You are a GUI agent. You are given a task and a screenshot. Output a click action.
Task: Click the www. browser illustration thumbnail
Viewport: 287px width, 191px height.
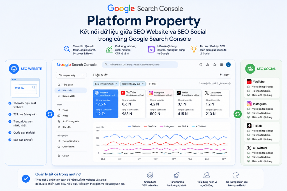point(25,88)
